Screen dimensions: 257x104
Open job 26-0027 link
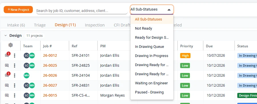(x=50, y=85)
